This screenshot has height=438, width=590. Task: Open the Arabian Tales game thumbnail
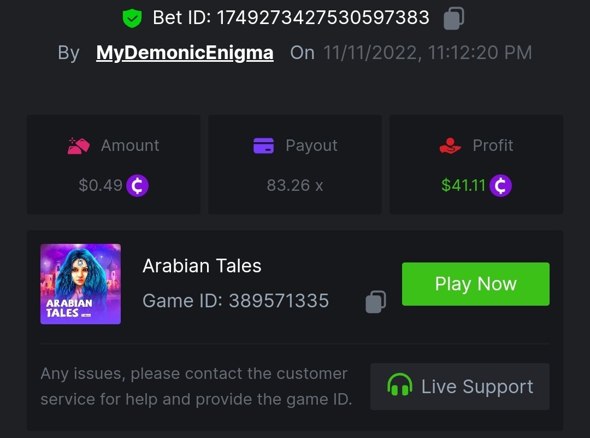[x=80, y=284]
